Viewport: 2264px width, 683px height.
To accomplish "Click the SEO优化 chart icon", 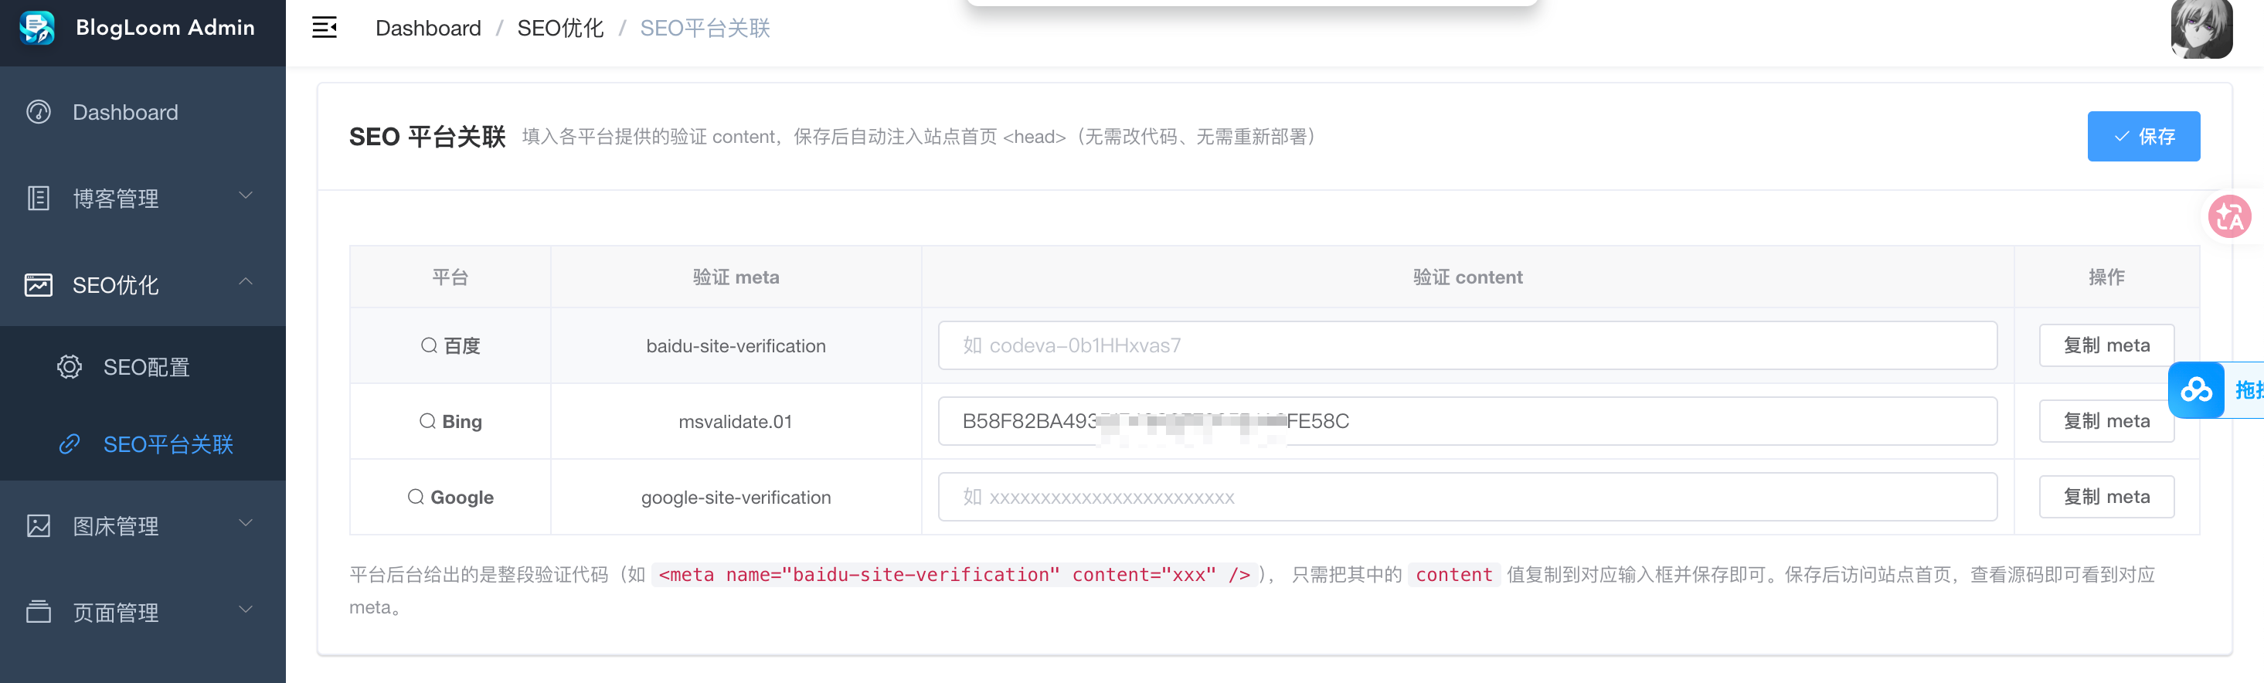I will (x=39, y=285).
